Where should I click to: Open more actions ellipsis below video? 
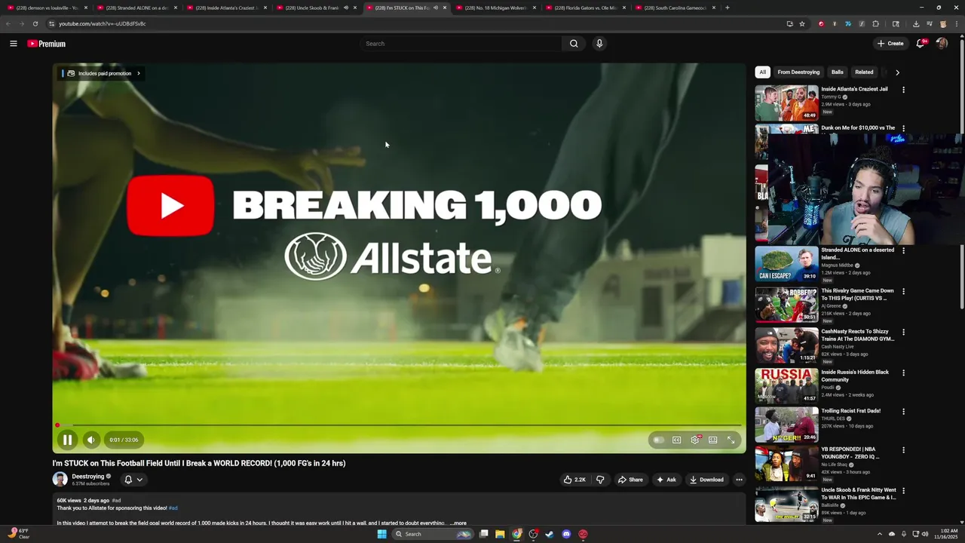(739, 480)
